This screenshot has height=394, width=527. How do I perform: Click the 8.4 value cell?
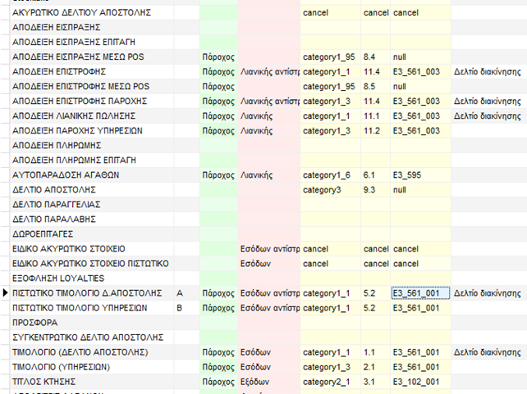(369, 57)
